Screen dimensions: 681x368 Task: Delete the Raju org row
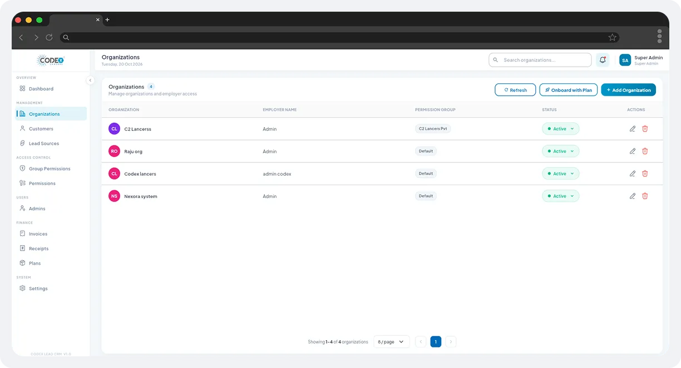click(x=645, y=151)
